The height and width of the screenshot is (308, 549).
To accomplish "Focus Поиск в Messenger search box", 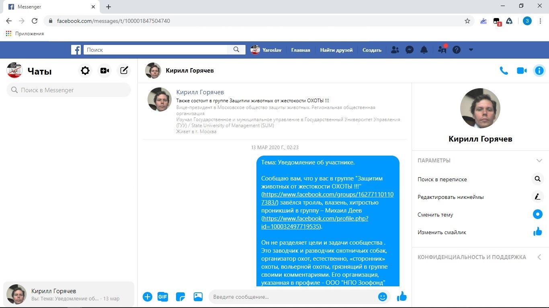I will (x=69, y=90).
